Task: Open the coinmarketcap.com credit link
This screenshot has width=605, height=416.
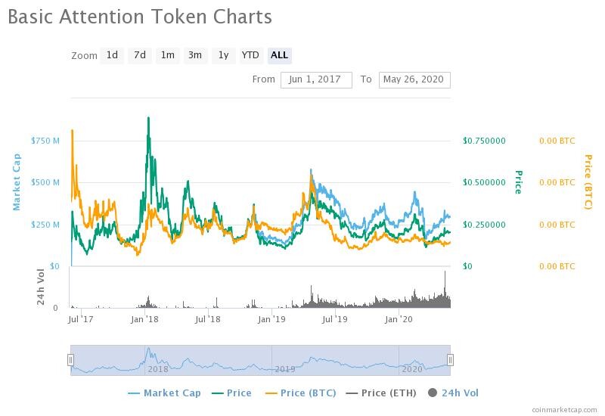Action: pyautogui.click(x=564, y=409)
